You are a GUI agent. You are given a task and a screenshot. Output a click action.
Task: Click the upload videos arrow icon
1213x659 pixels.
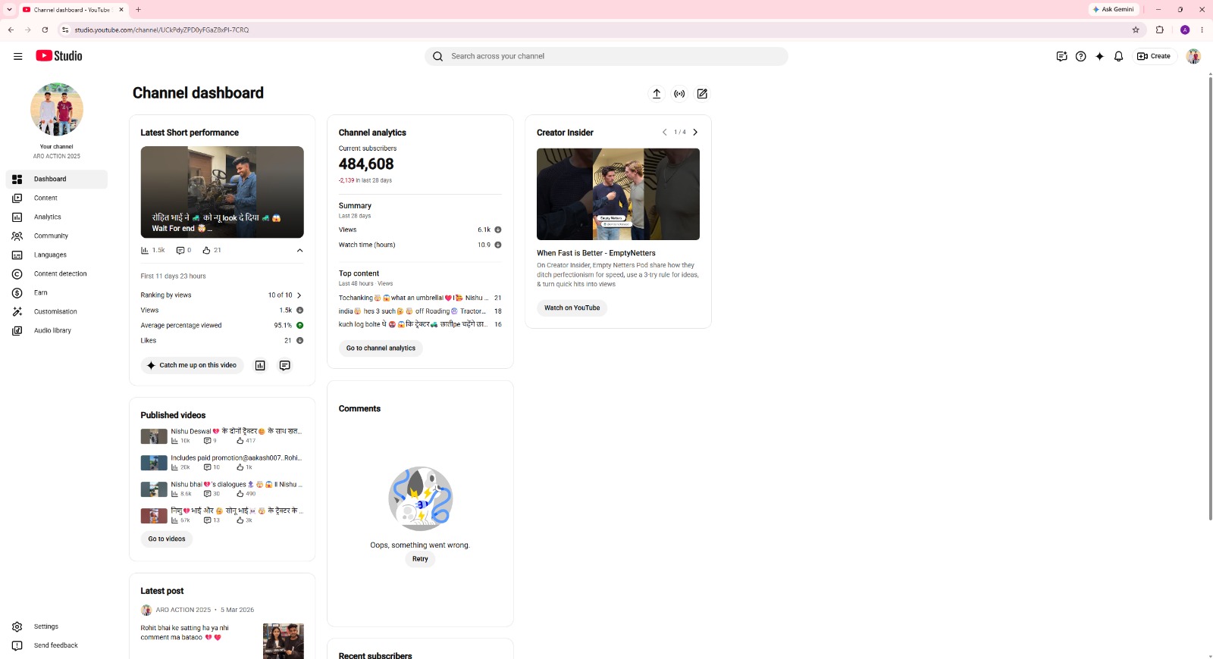click(x=657, y=94)
